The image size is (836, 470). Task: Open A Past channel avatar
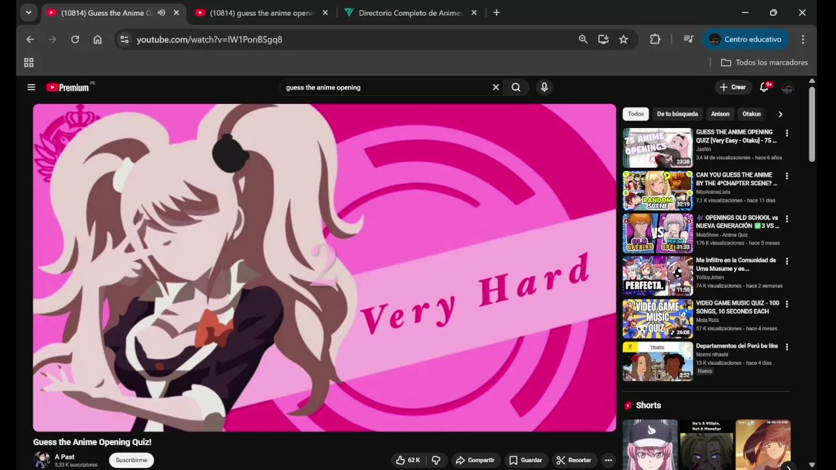[x=42, y=460]
